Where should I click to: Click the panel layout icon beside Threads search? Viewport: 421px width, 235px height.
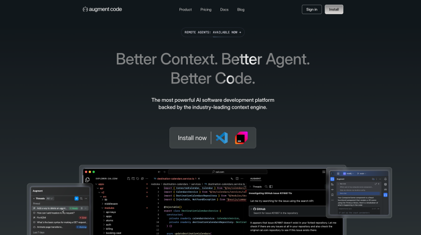coord(271,187)
